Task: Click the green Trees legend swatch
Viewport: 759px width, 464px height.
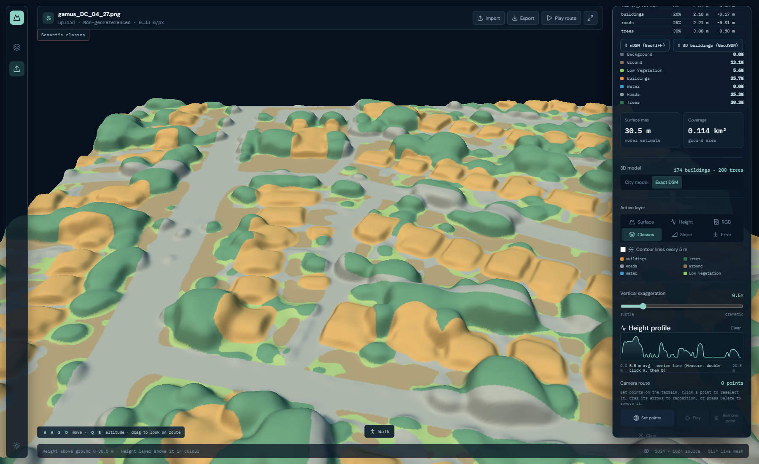Action: (x=685, y=259)
